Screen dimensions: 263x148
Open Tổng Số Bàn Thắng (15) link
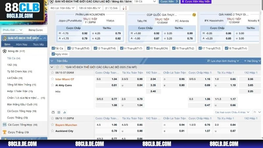point(22,85)
